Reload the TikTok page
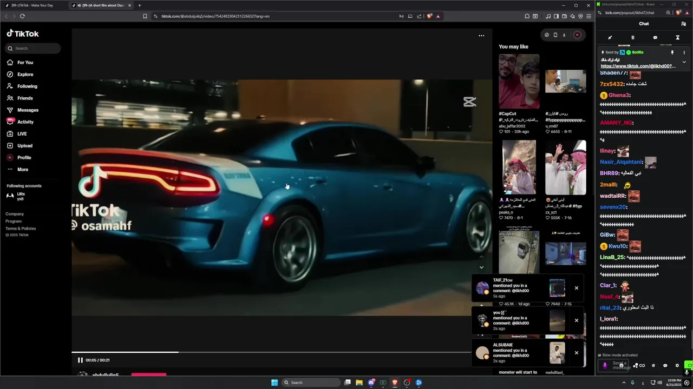 22,16
